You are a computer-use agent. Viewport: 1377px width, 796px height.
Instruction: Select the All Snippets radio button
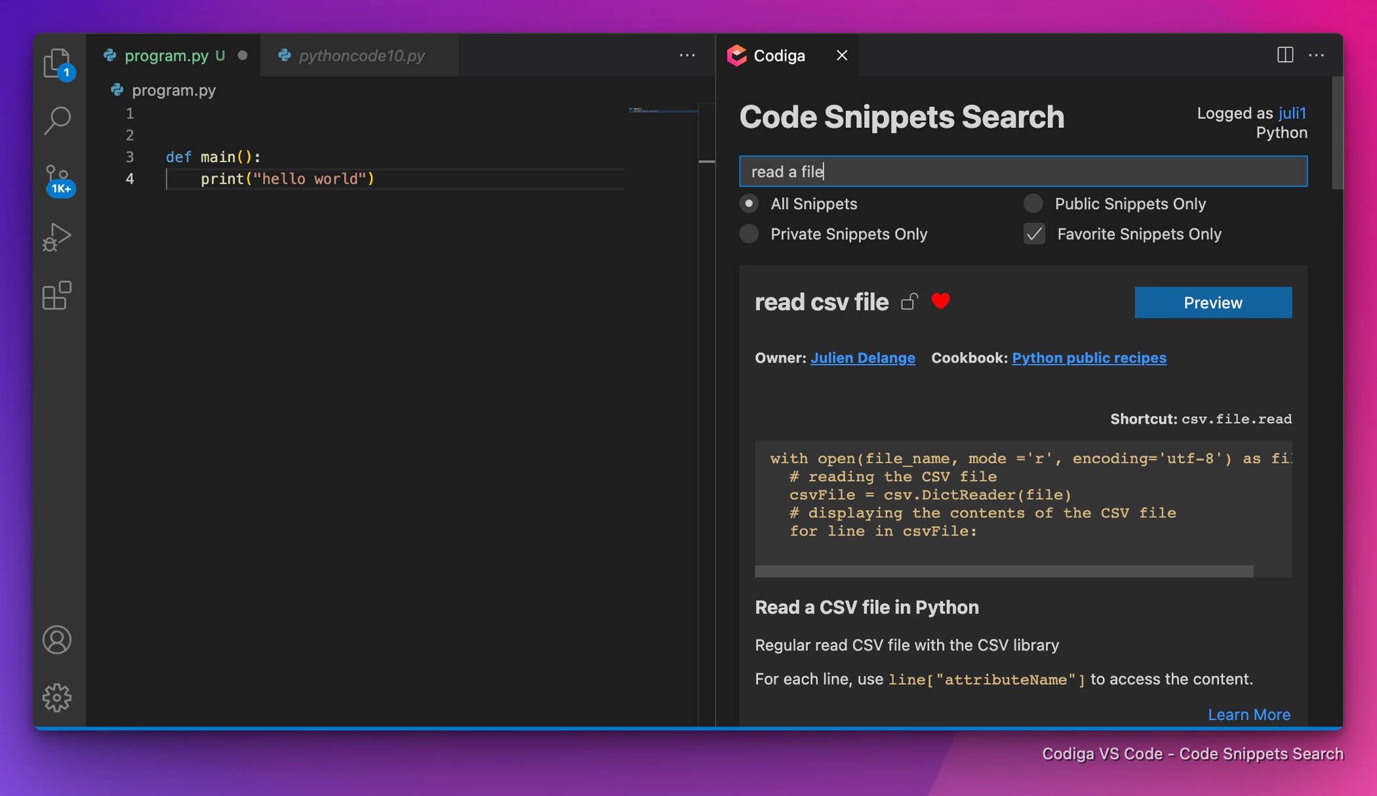tap(749, 204)
